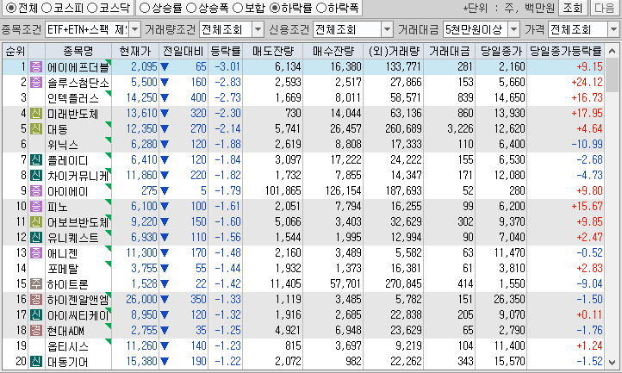This screenshot has height=373, width=622.
Task: Click 매도잔량 101,865 for 아이에이
Action: [283, 191]
